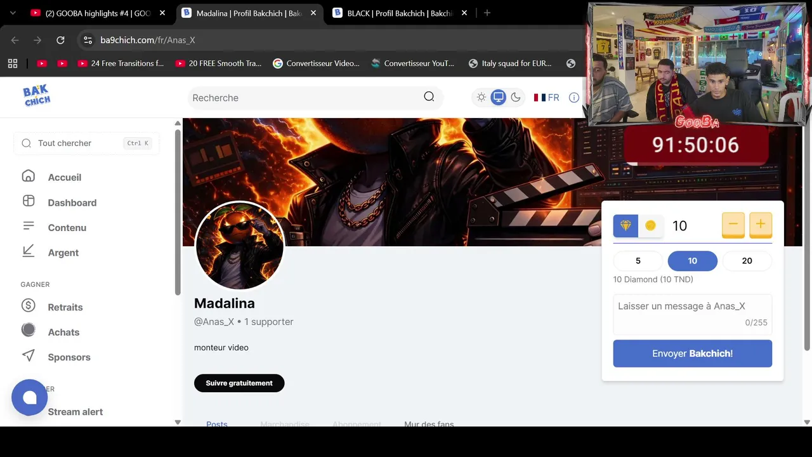The width and height of the screenshot is (812, 457).
Task: Open the 24 Free Transitions bookmark
Action: (x=121, y=63)
